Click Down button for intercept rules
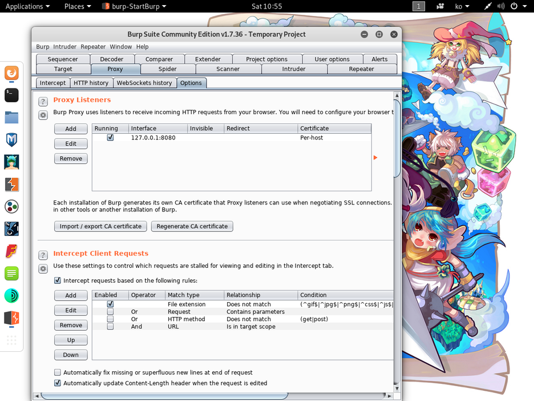534x401 pixels. pos(71,355)
